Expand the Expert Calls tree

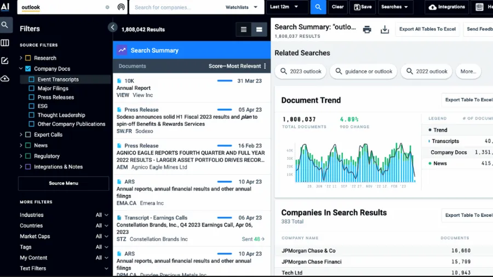(x=21, y=135)
